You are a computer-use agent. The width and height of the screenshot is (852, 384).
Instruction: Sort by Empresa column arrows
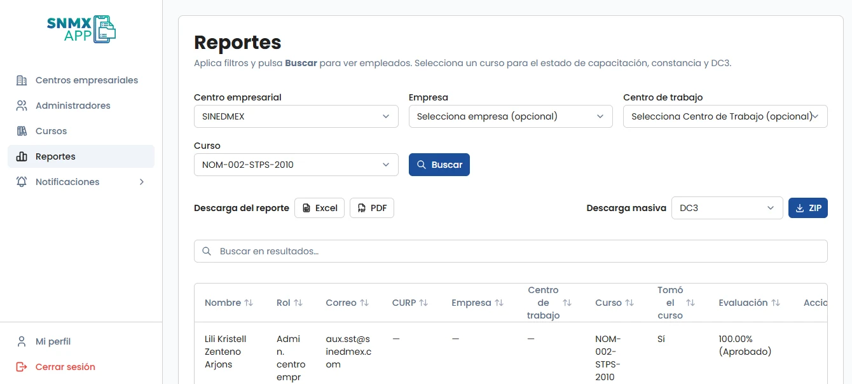[499, 303]
